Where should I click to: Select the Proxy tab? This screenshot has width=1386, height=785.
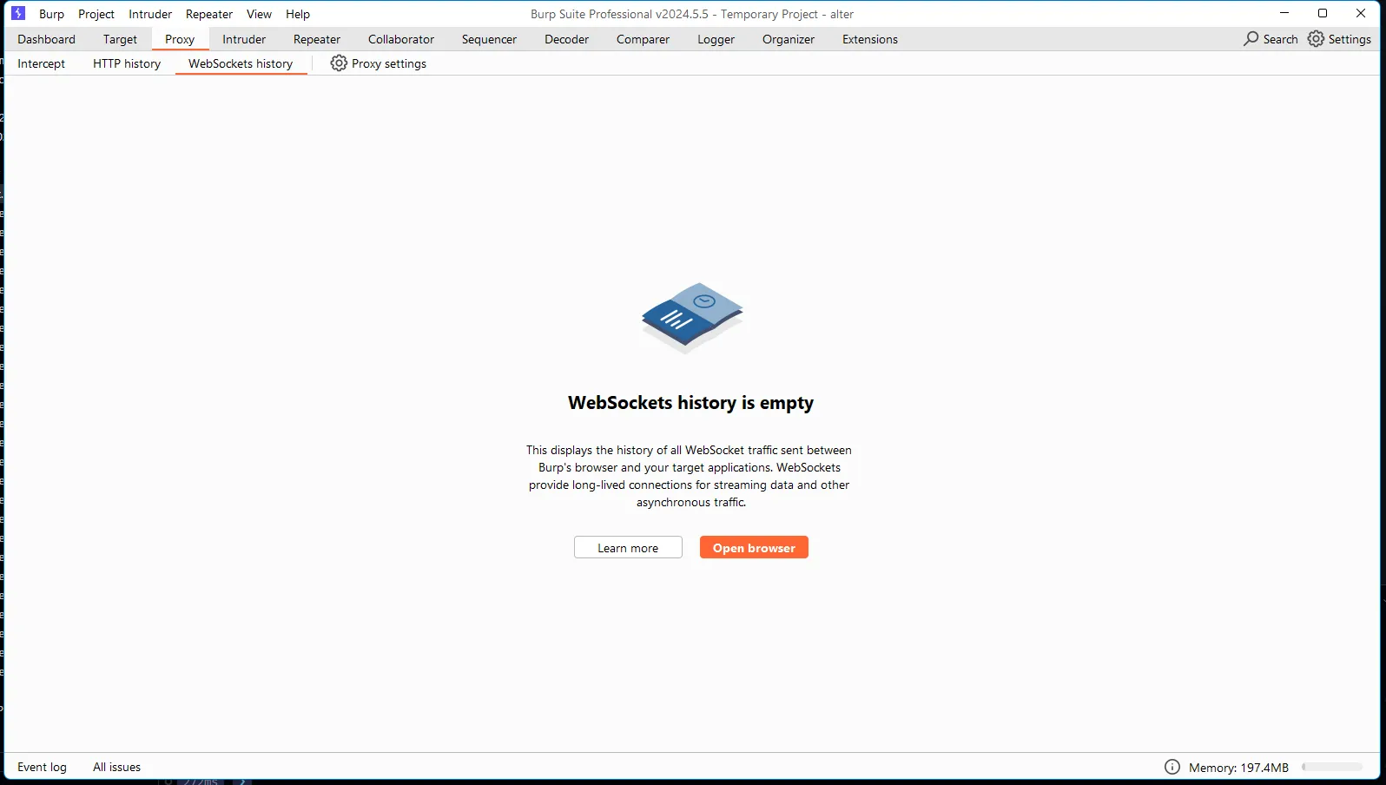click(180, 39)
